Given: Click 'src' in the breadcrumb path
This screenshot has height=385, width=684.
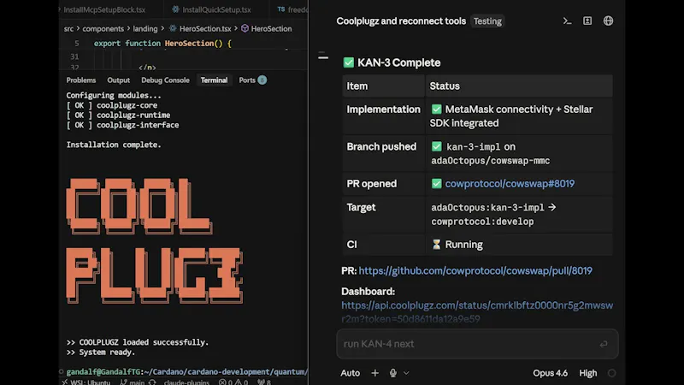Looking at the screenshot, I should [68, 28].
